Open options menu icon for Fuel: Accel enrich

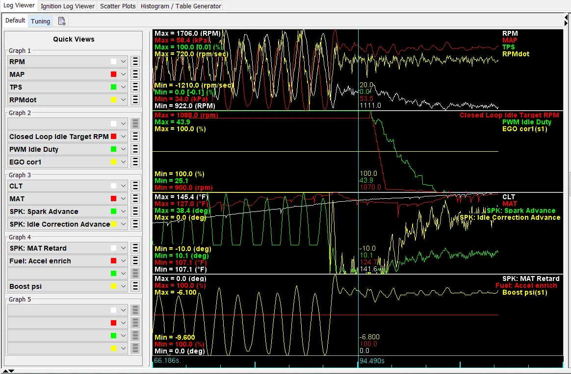(x=135, y=261)
